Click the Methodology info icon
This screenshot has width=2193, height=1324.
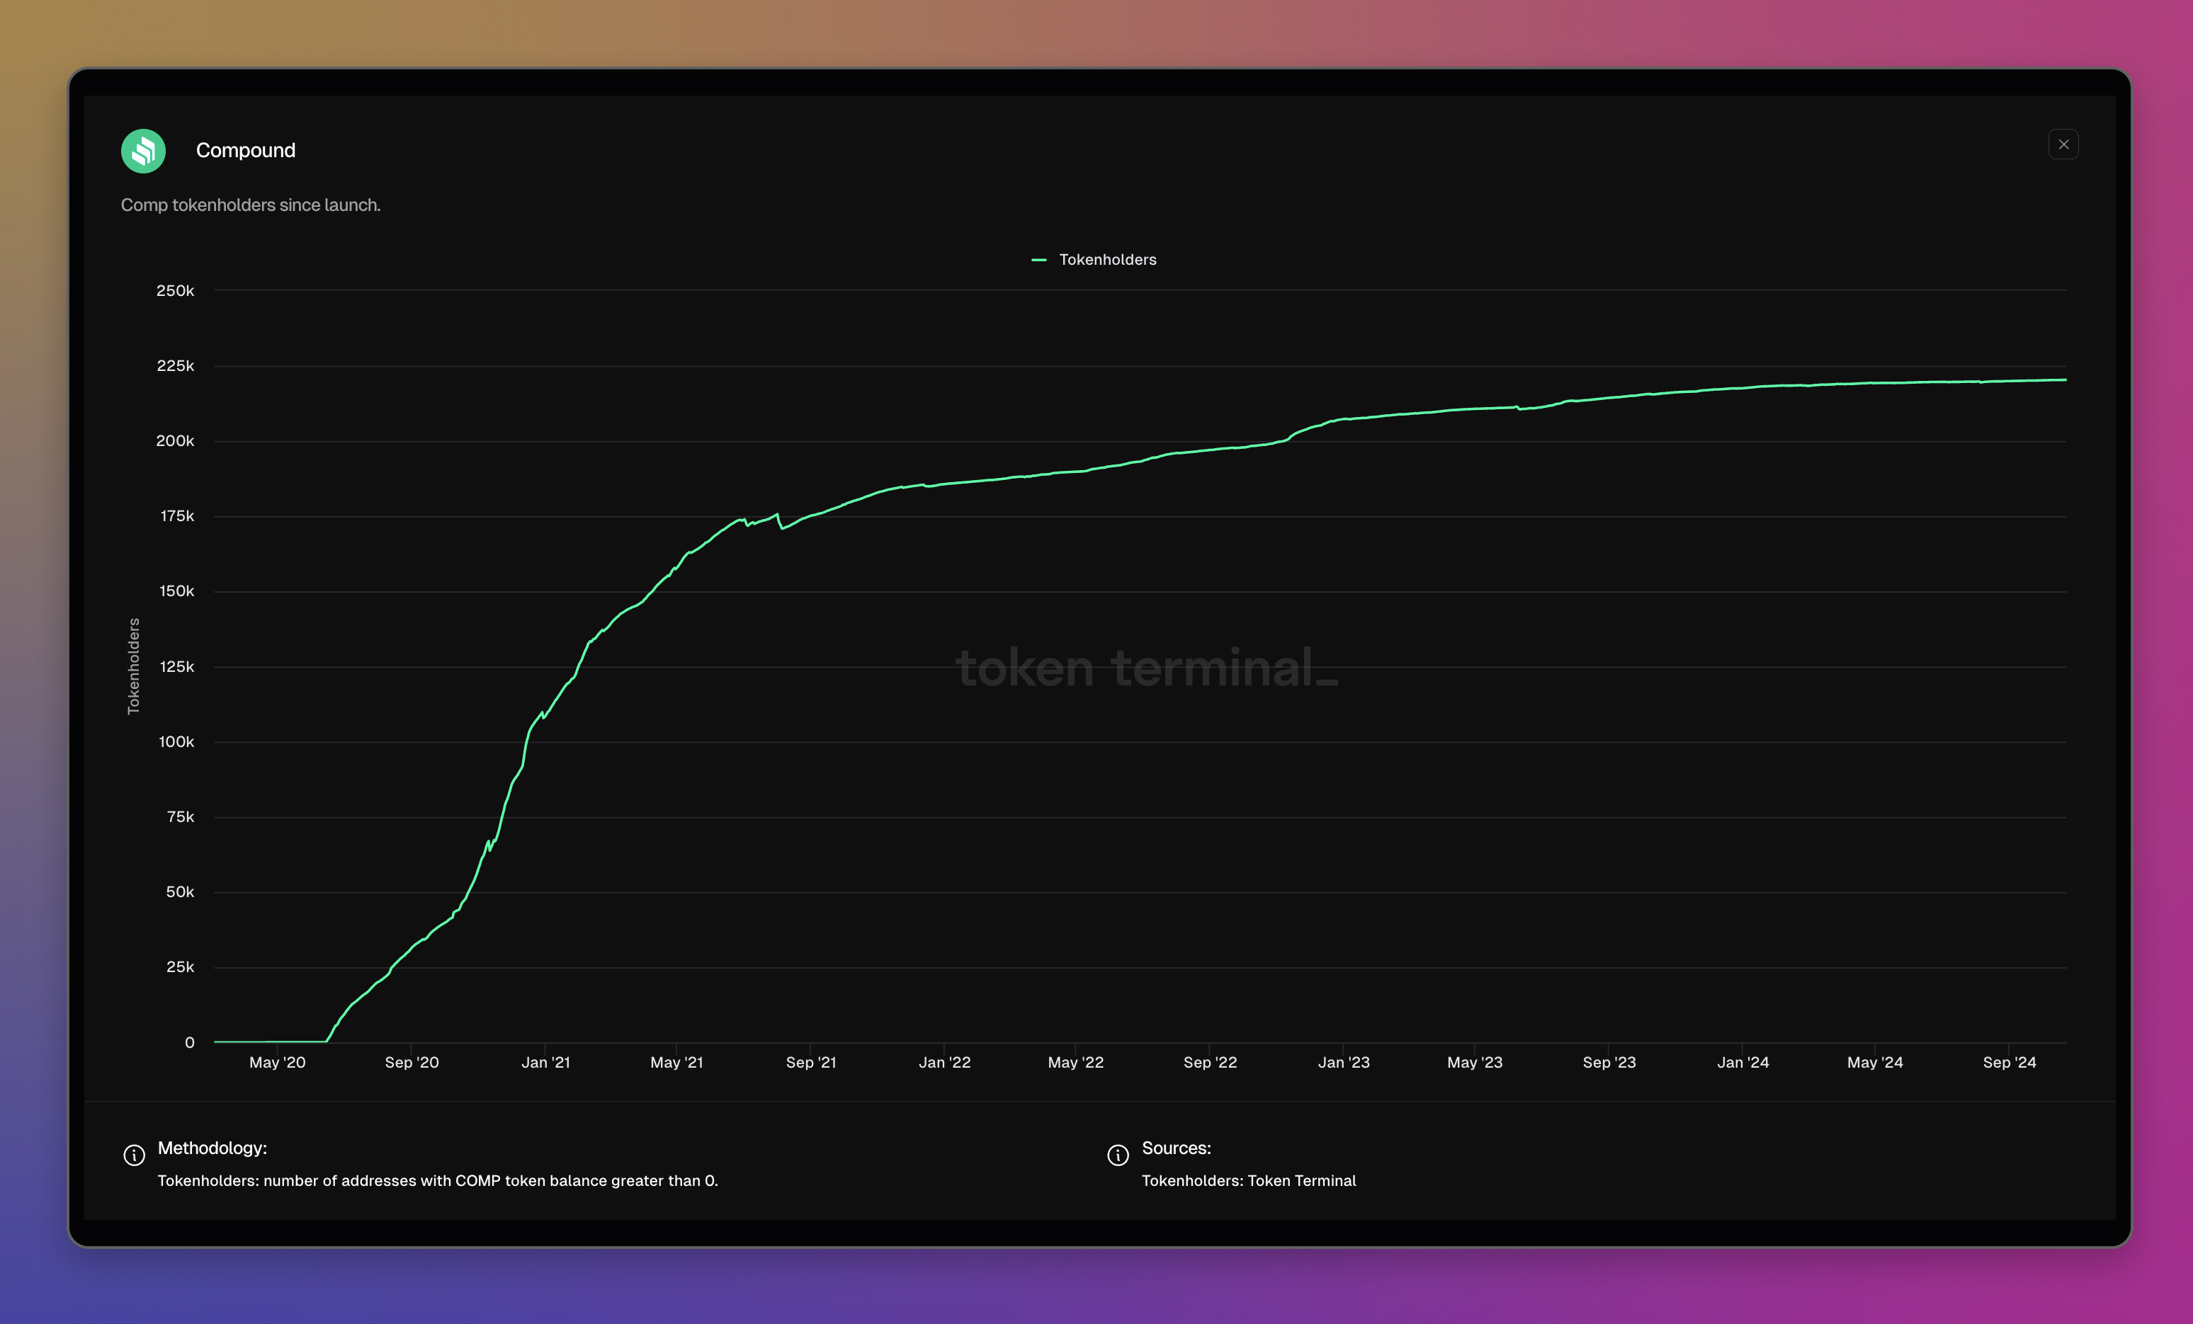click(x=135, y=1155)
